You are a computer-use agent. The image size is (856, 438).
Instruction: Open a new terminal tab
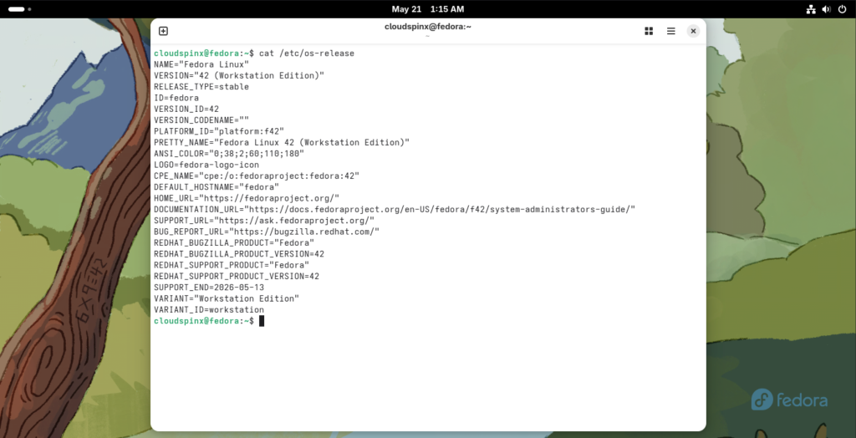163,31
